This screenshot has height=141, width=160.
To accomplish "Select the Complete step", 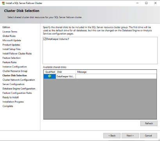I will [x=8, y=106].
